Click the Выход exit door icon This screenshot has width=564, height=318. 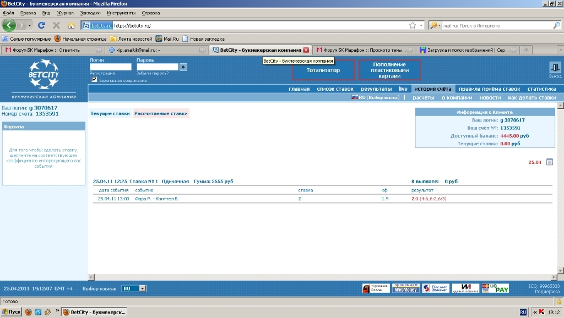pos(555,68)
